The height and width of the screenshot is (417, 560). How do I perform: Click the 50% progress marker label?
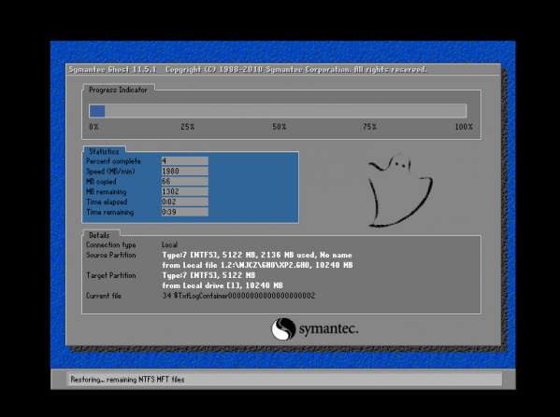[x=280, y=127]
